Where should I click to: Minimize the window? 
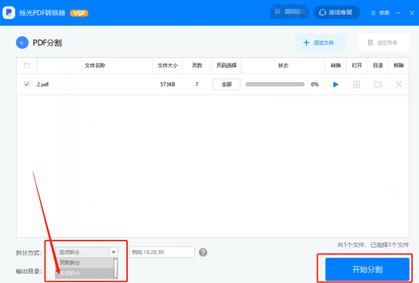tap(399, 13)
